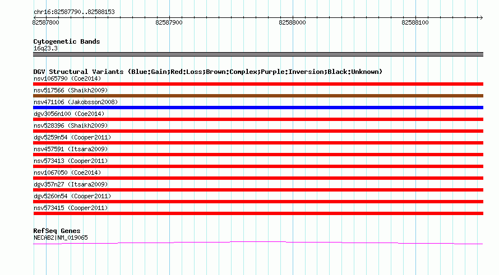Click the 82587800 ruler tick label
This screenshot has height=275, width=499.
46,22
